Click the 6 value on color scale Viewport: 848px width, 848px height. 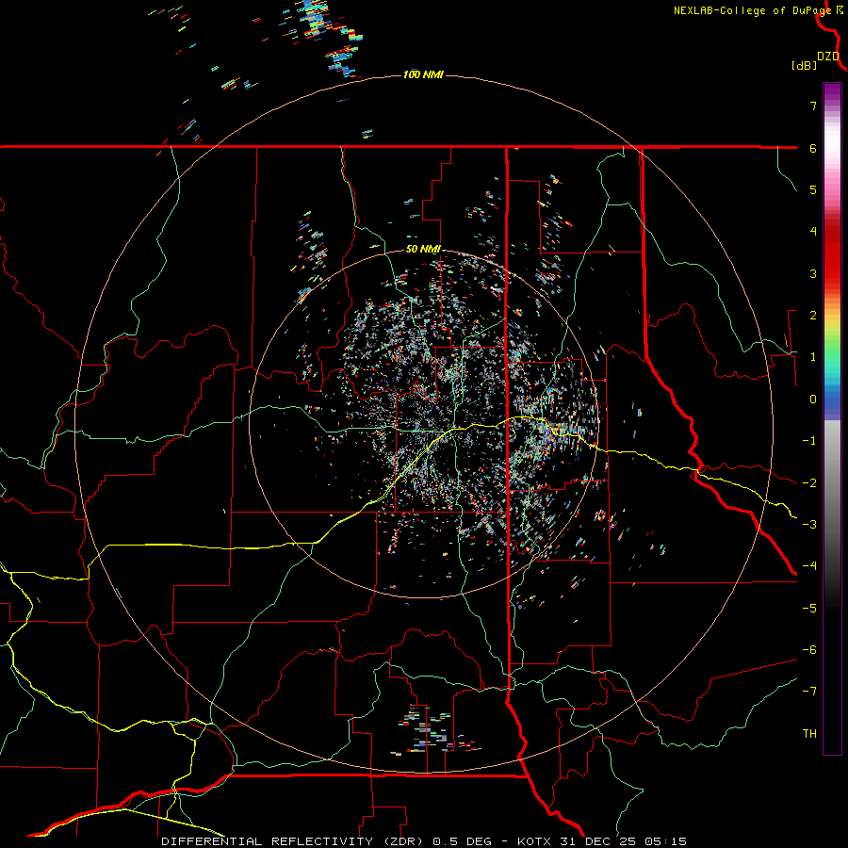coord(813,148)
